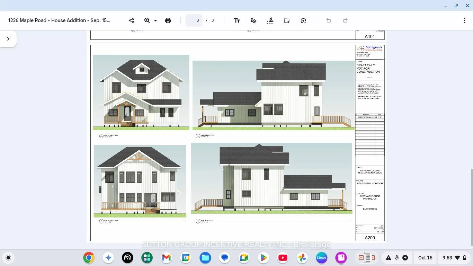Open the three-dot more options menu
473x266 pixels.
coord(464,20)
